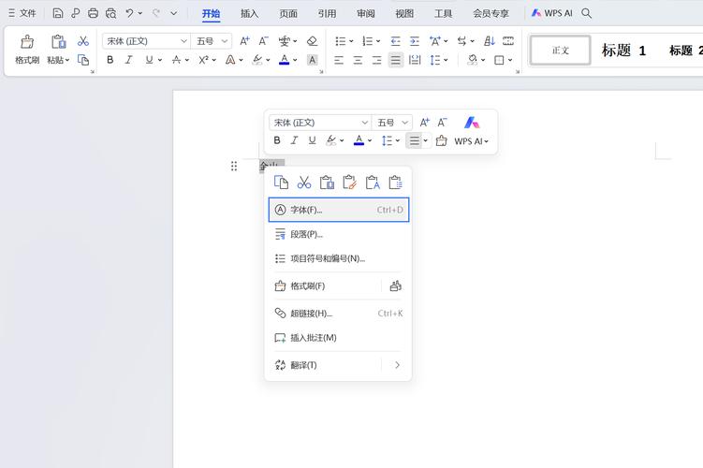Image resolution: width=703 pixels, height=468 pixels.
Task: Choose 超链接(H)... in context menu
Action: (x=311, y=314)
